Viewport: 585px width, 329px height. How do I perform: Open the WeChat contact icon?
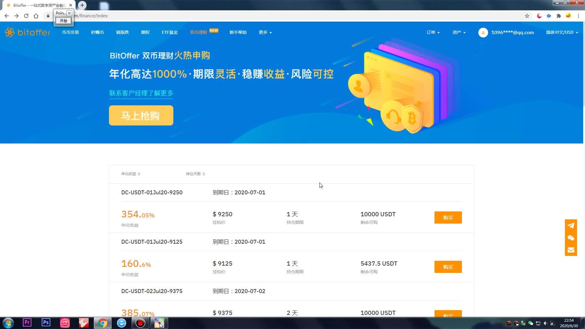click(x=571, y=238)
